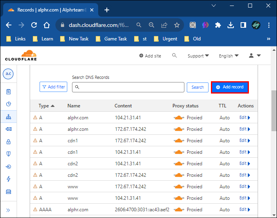Open the Access login-arrow sidebar icon
Viewport: 277px width, 218px height.
tap(8, 166)
